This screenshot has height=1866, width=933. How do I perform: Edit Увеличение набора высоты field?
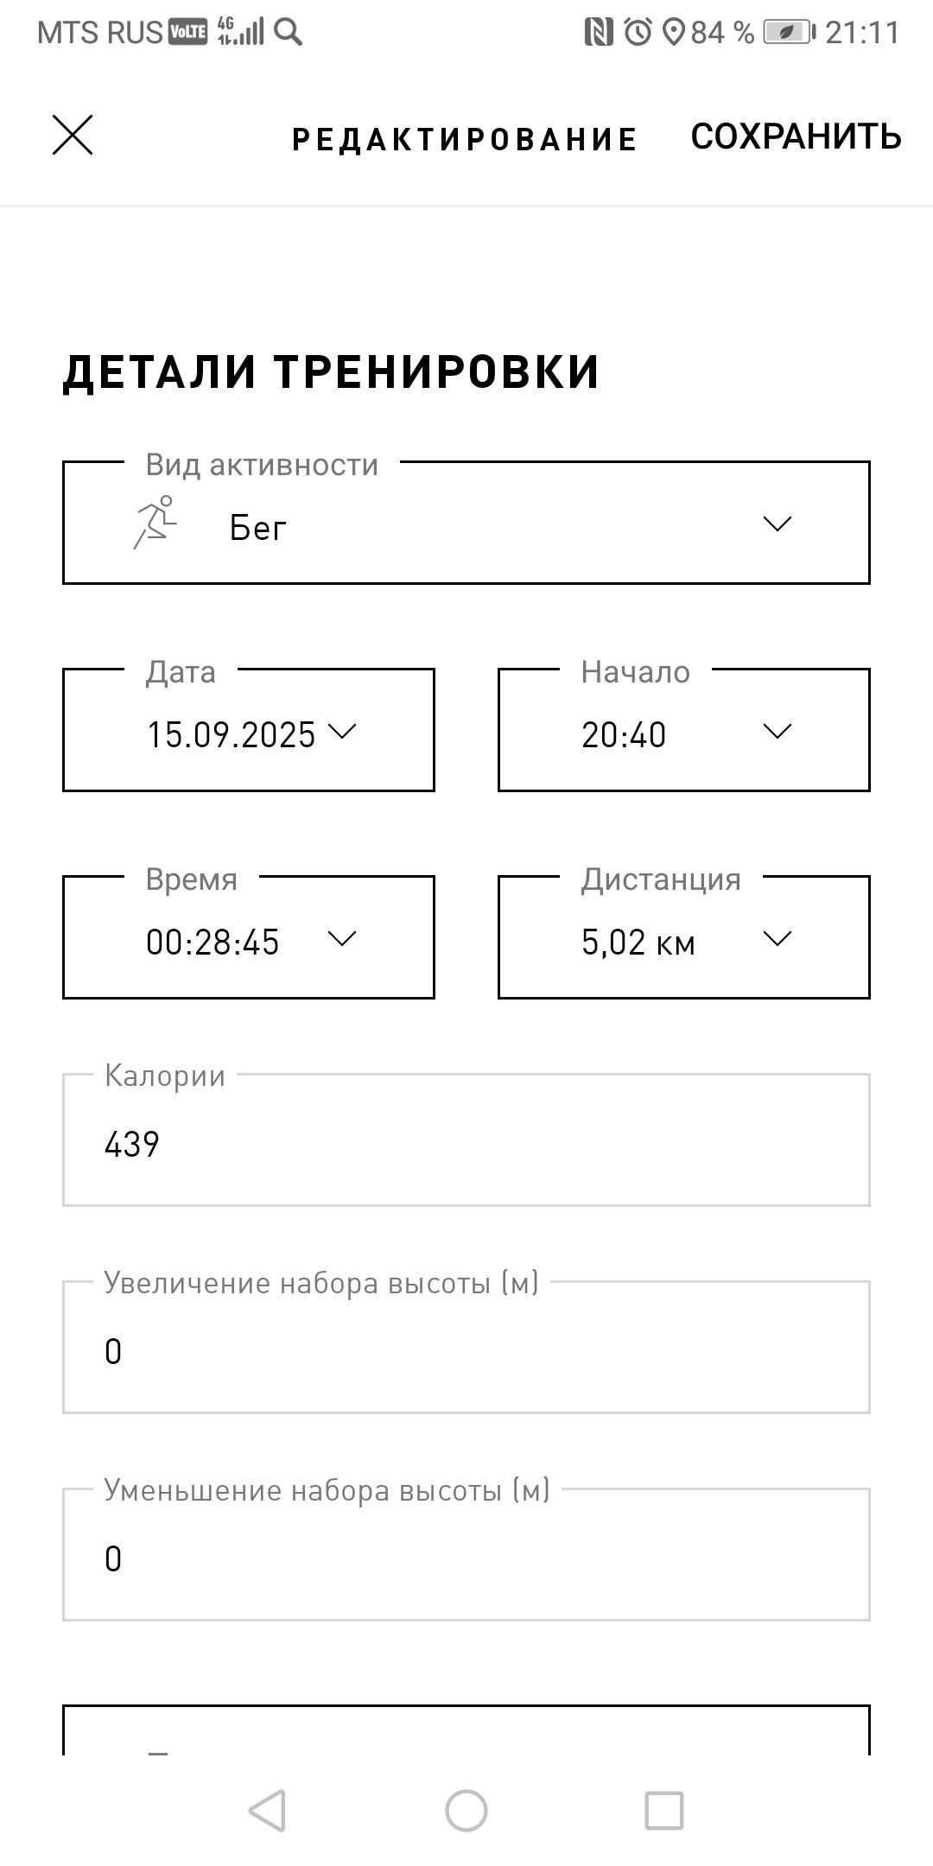point(466,1347)
